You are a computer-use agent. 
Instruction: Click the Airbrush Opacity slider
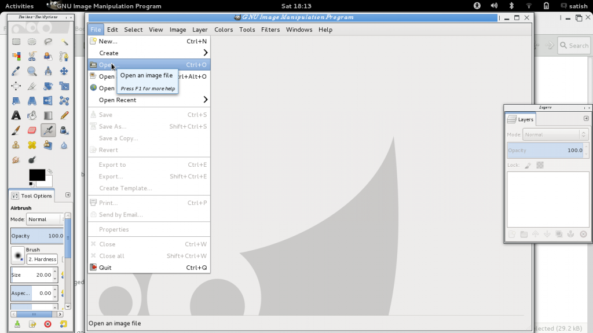tap(37, 236)
